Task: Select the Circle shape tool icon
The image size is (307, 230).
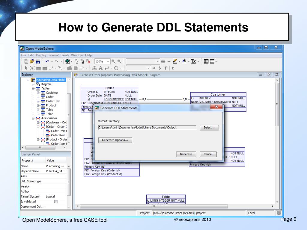Action: [116, 68]
